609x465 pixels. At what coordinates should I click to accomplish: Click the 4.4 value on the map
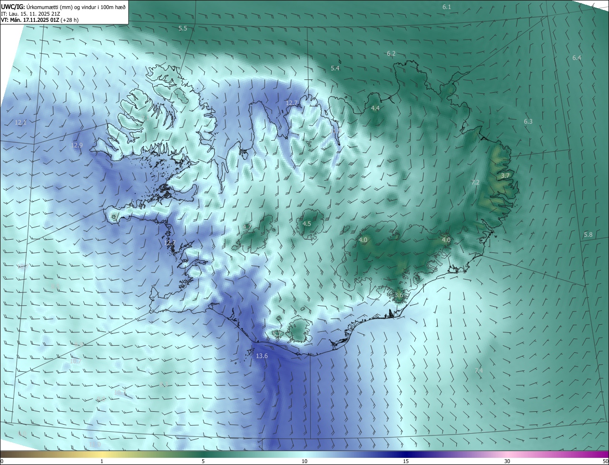point(375,108)
